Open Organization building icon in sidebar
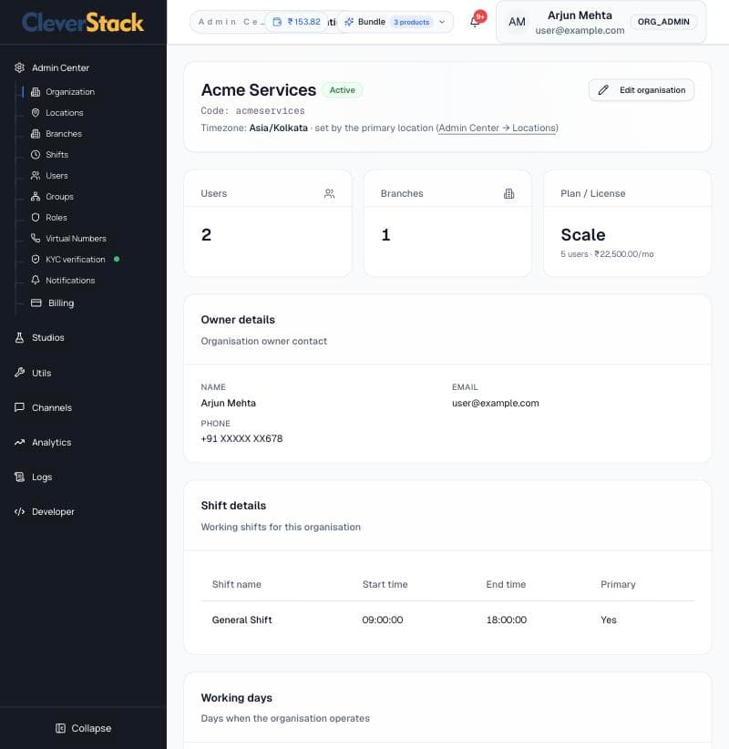 tap(36, 92)
